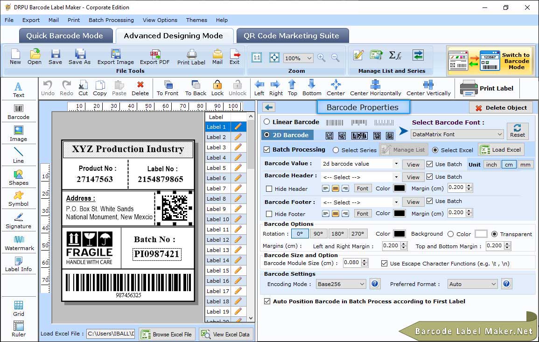Screen dimensions: 539x342
Task: Click the Load Excel button
Action: click(x=501, y=150)
